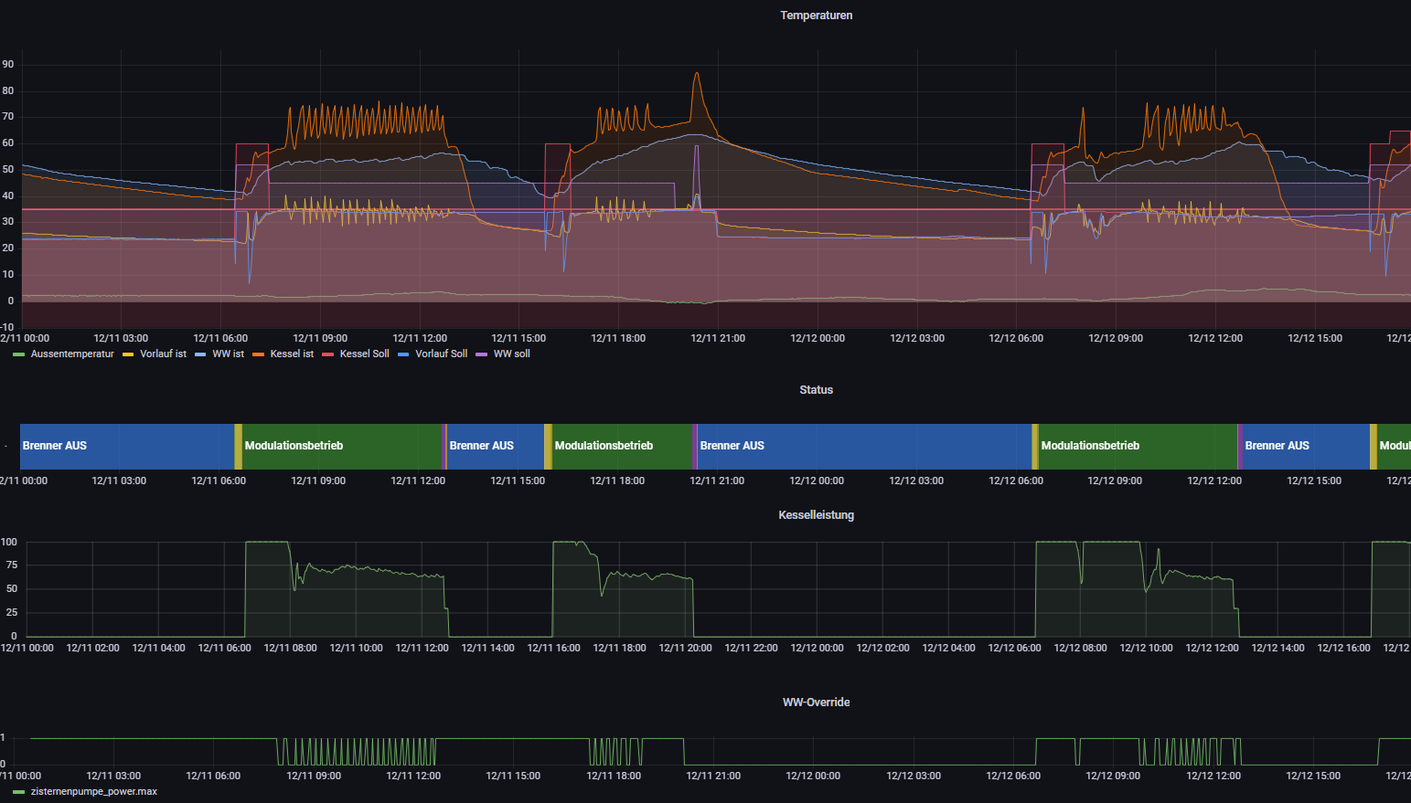Open the Temperaturen panel title menu

(x=816, y=16)
